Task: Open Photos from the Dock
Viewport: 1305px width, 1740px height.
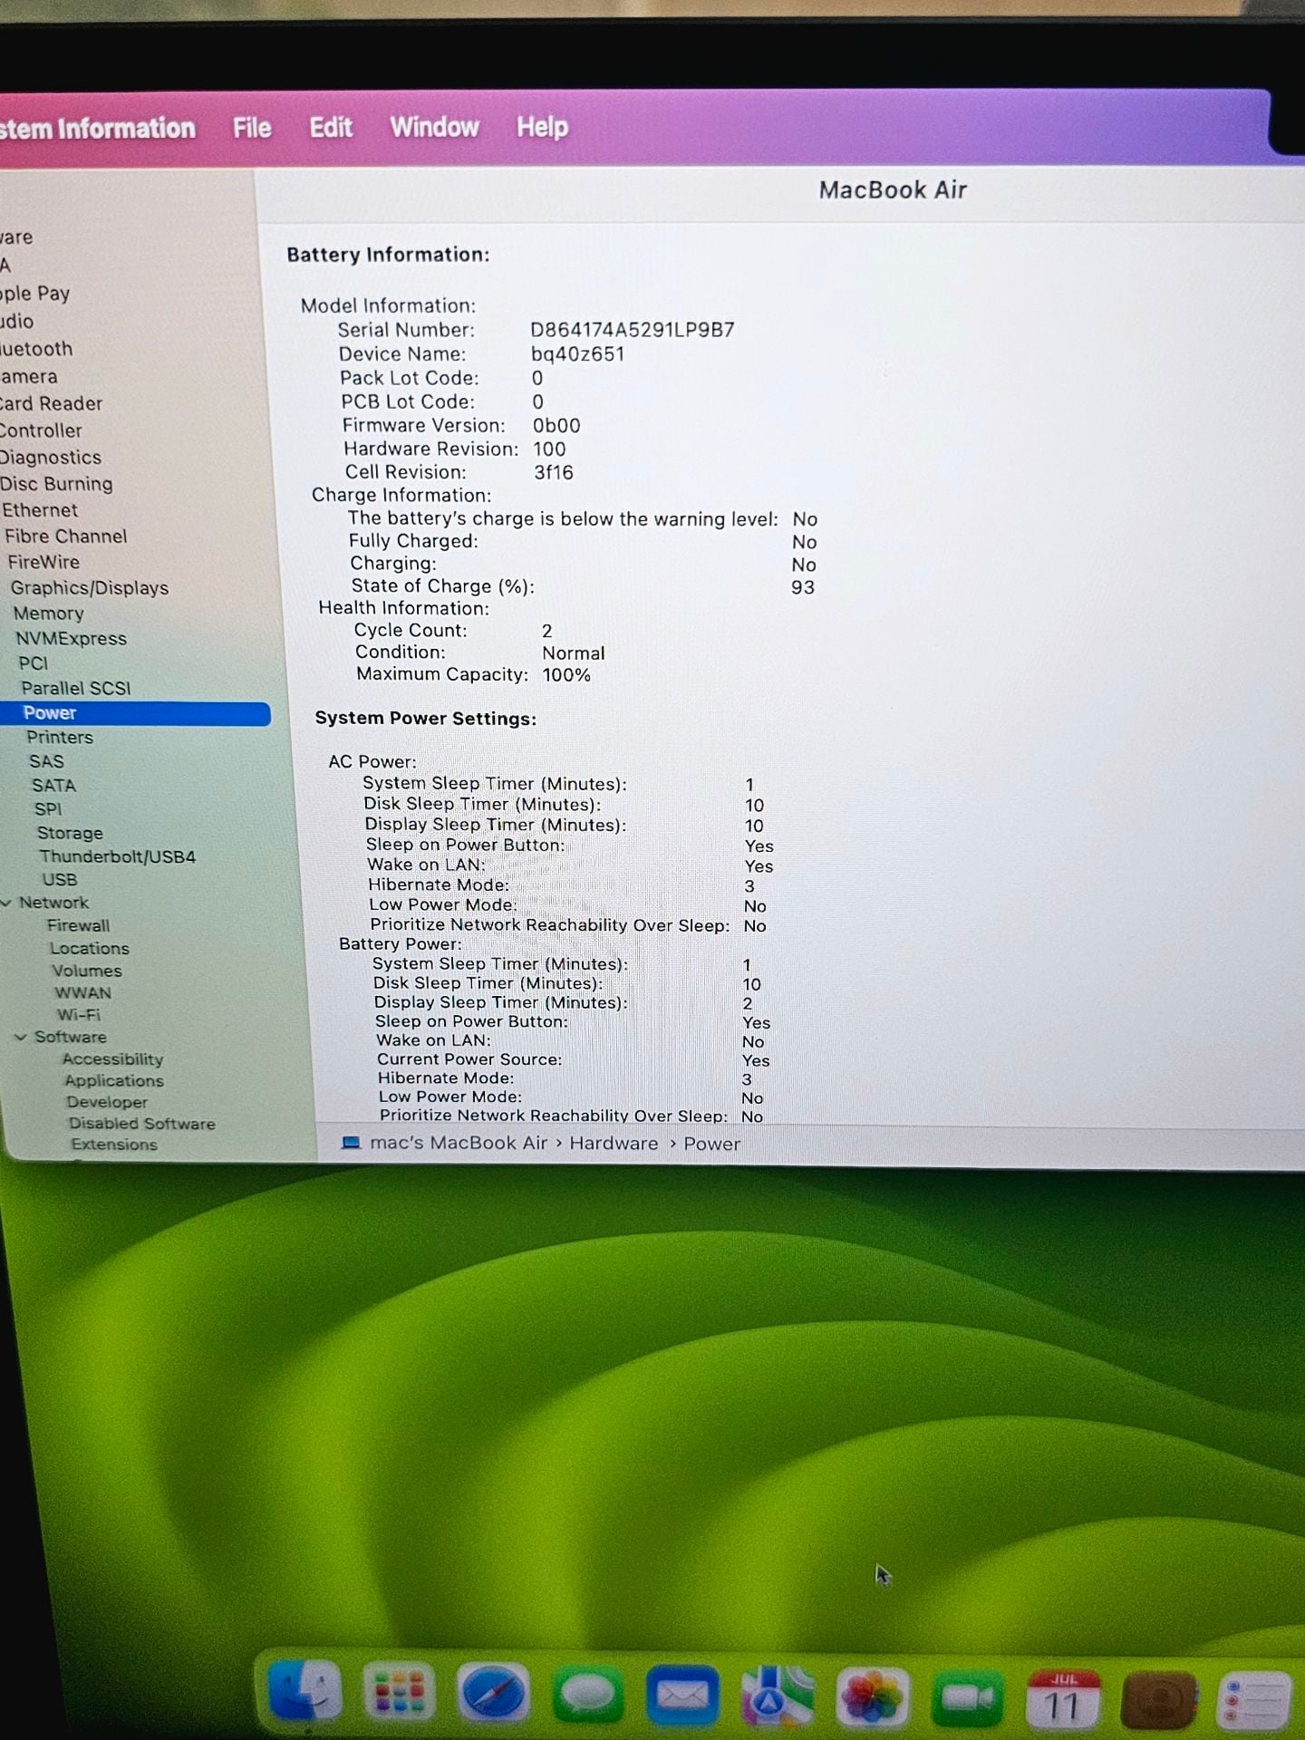Action: coord(872,1696)
